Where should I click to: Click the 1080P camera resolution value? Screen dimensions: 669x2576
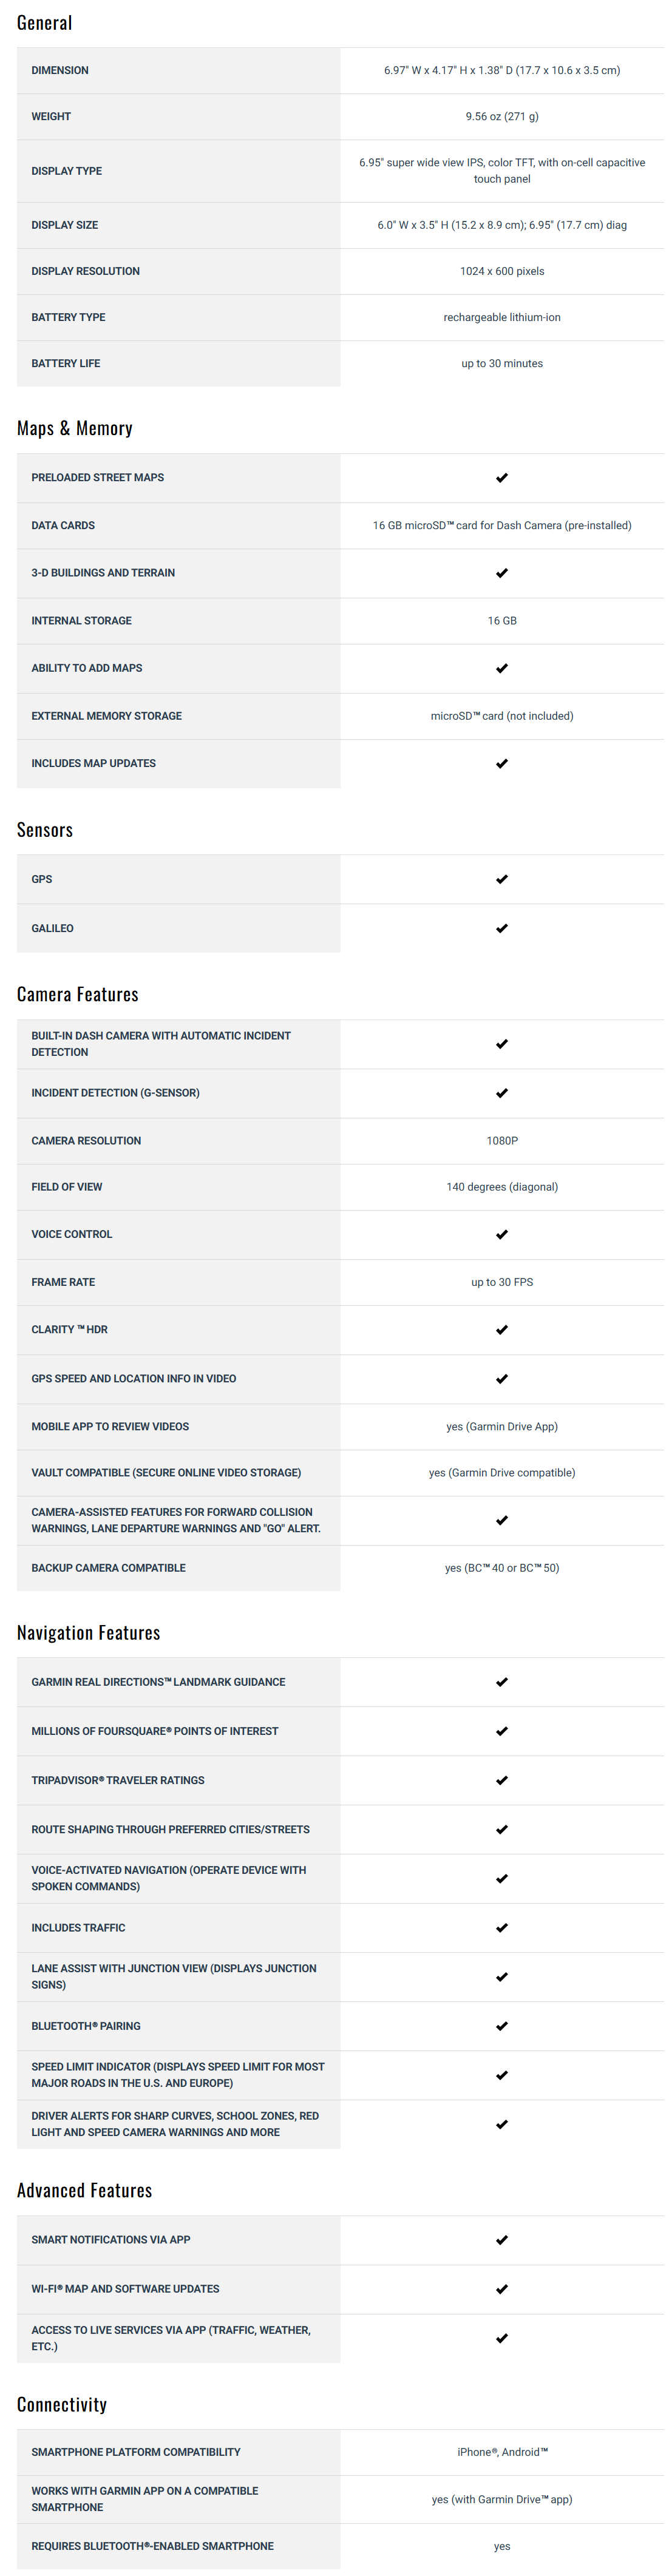(502, 1141)
